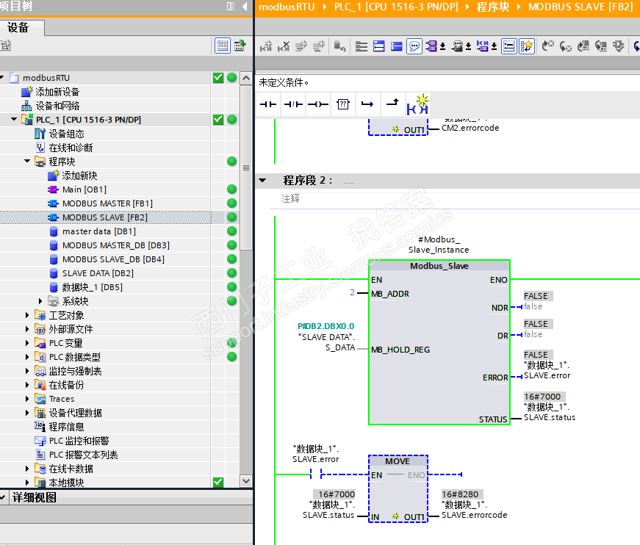Viewport: 640px width, 545px height.
Task: Insert a normally open contact
Action: (x=268, y=104)
